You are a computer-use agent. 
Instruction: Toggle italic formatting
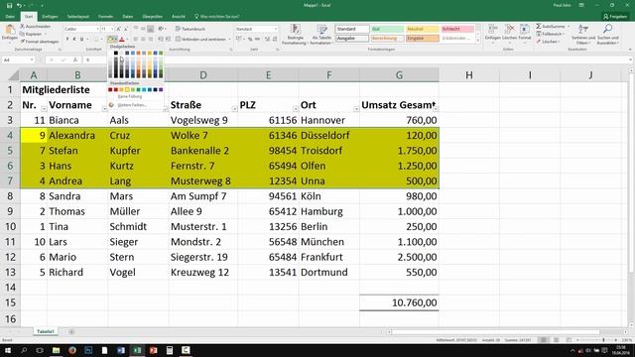coord(74,40)
